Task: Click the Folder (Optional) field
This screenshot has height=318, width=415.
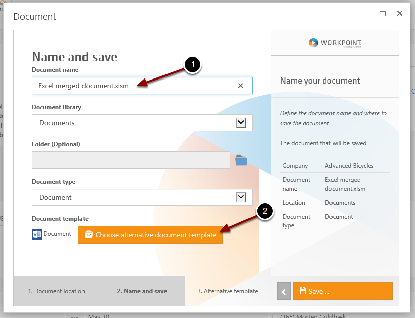Action: (131, 160)
